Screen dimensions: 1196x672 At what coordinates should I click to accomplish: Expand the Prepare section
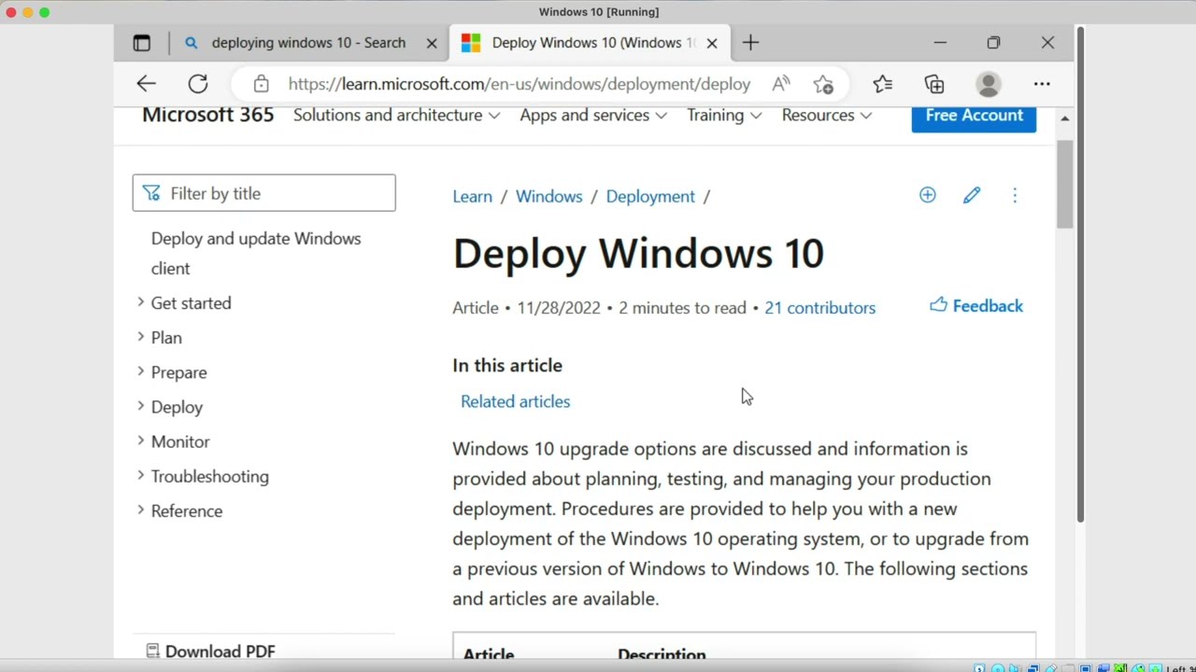pos(178,372)
